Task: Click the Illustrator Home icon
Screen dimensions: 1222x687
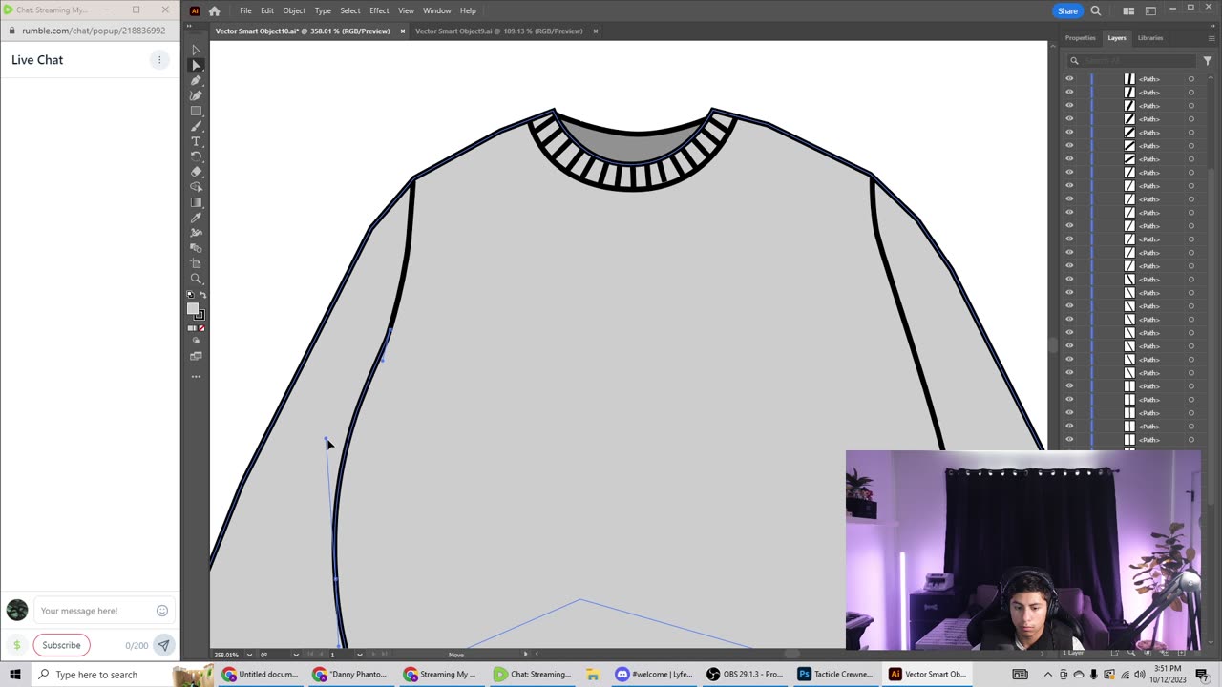Action: tap(214, 10)
